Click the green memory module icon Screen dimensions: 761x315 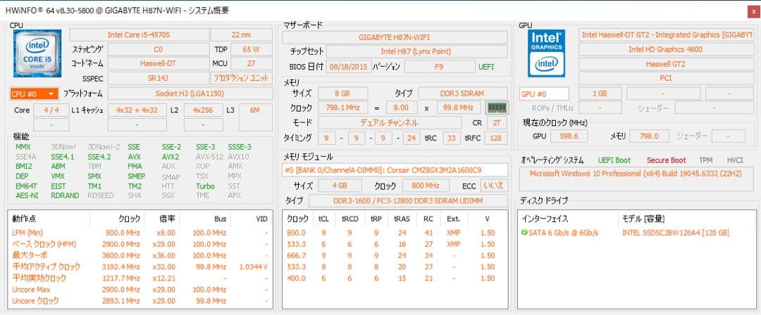(497, 108)
